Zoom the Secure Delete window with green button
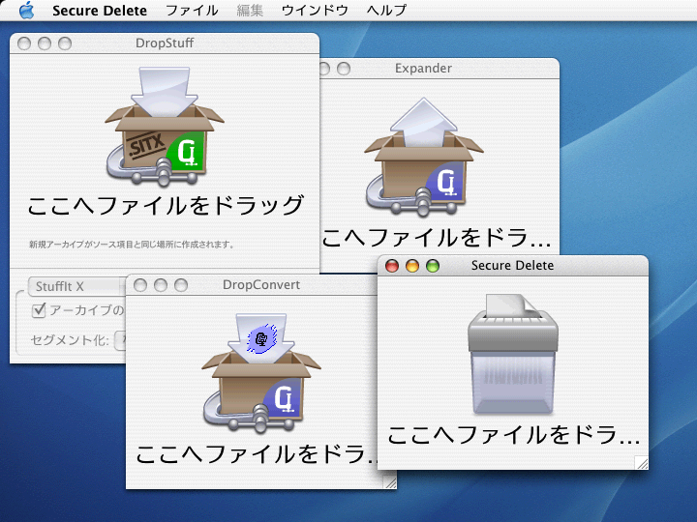The height and width of the screenshot is (522, 697). (x=433, y=266)
